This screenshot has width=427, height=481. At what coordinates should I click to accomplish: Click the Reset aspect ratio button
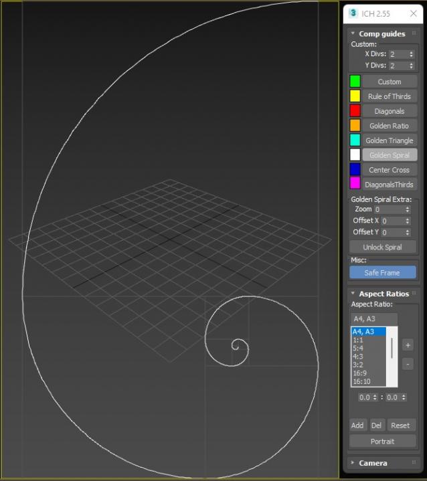(400, 425)
